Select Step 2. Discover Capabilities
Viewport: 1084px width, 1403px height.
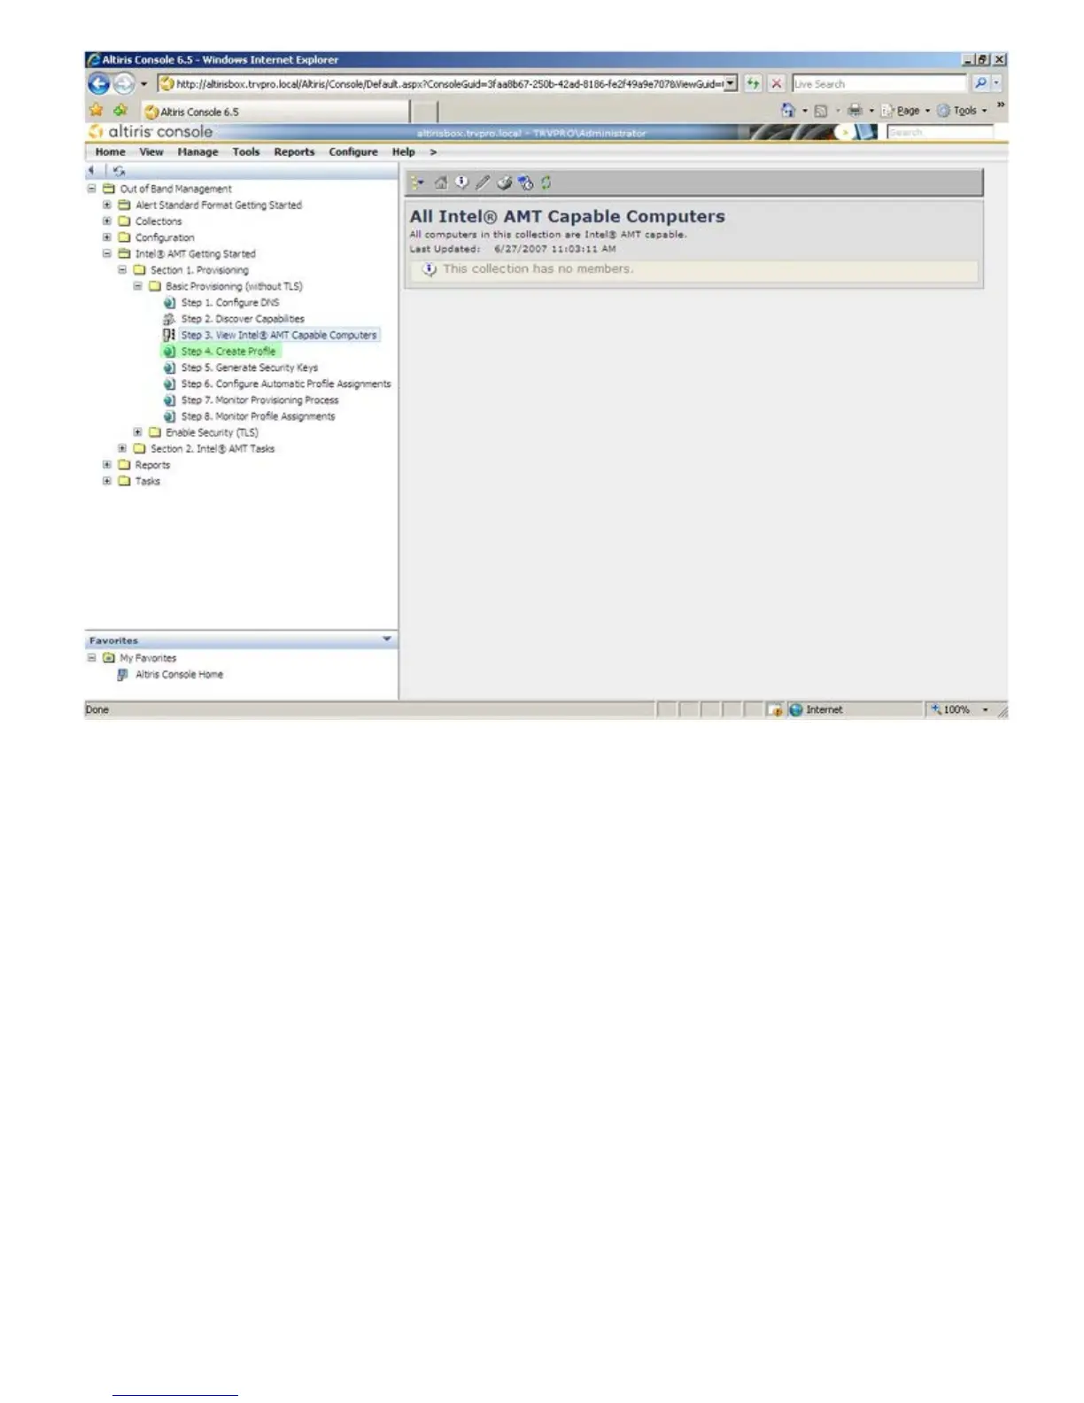click(x=243, y=319)
